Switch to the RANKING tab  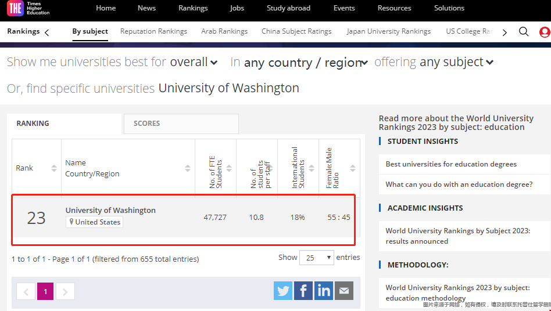coord(65,124)
